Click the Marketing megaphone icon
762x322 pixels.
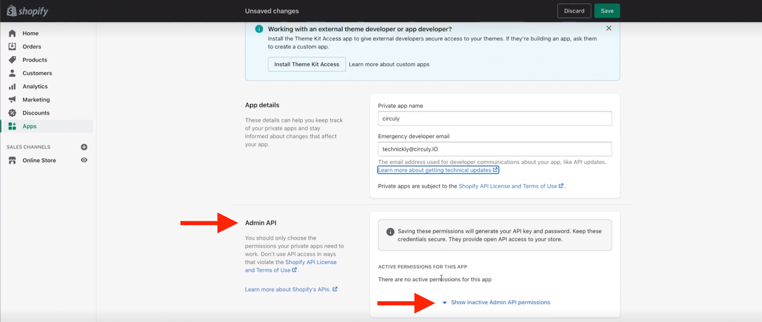12,100
